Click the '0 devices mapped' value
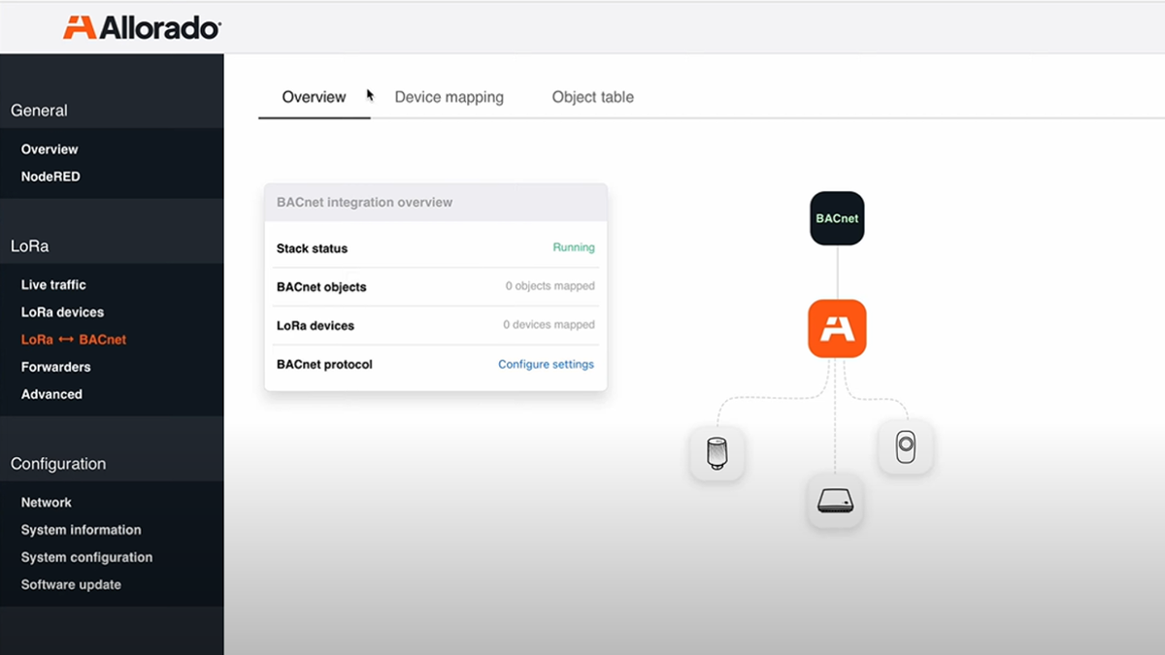1165x655 pixels. (x=549, y=325)
